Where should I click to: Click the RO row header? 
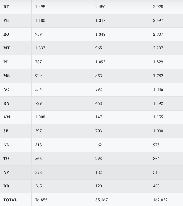coord(6,34)
